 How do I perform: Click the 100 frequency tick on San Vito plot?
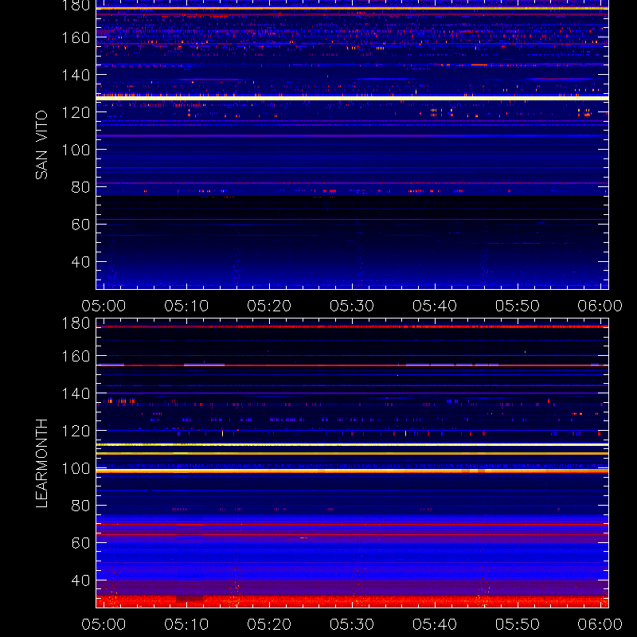pyautogui.click(x=76, y=150)
